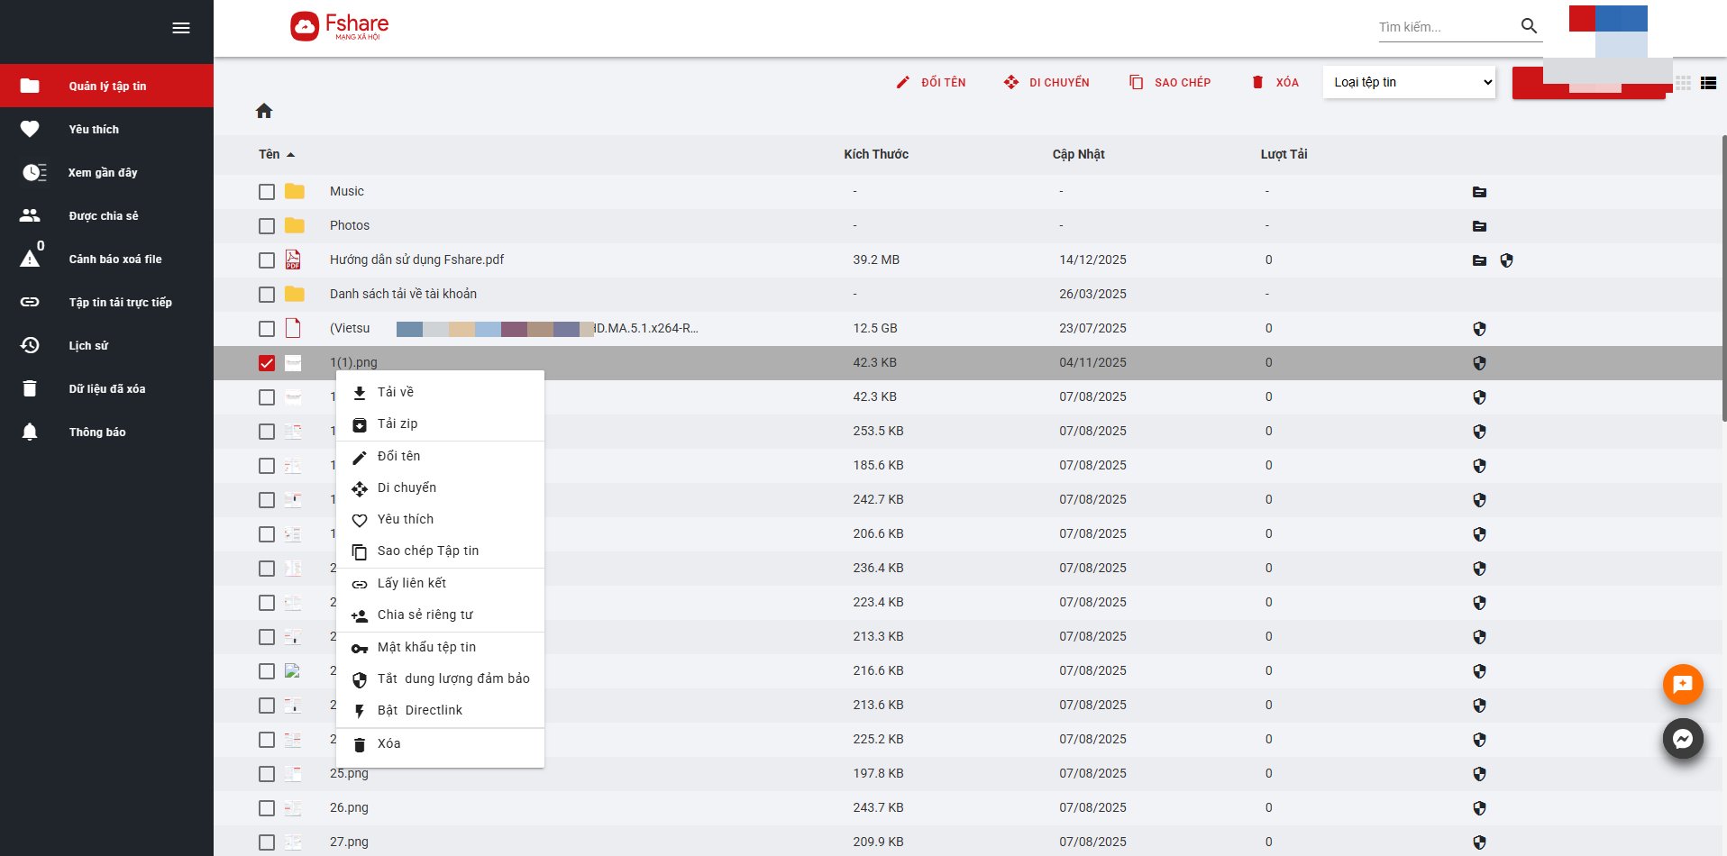The height and width of the screenshot is (856, 1727).
Task: Open the Loại tệp tin dropdown
Action: (x=1409, y=82)
